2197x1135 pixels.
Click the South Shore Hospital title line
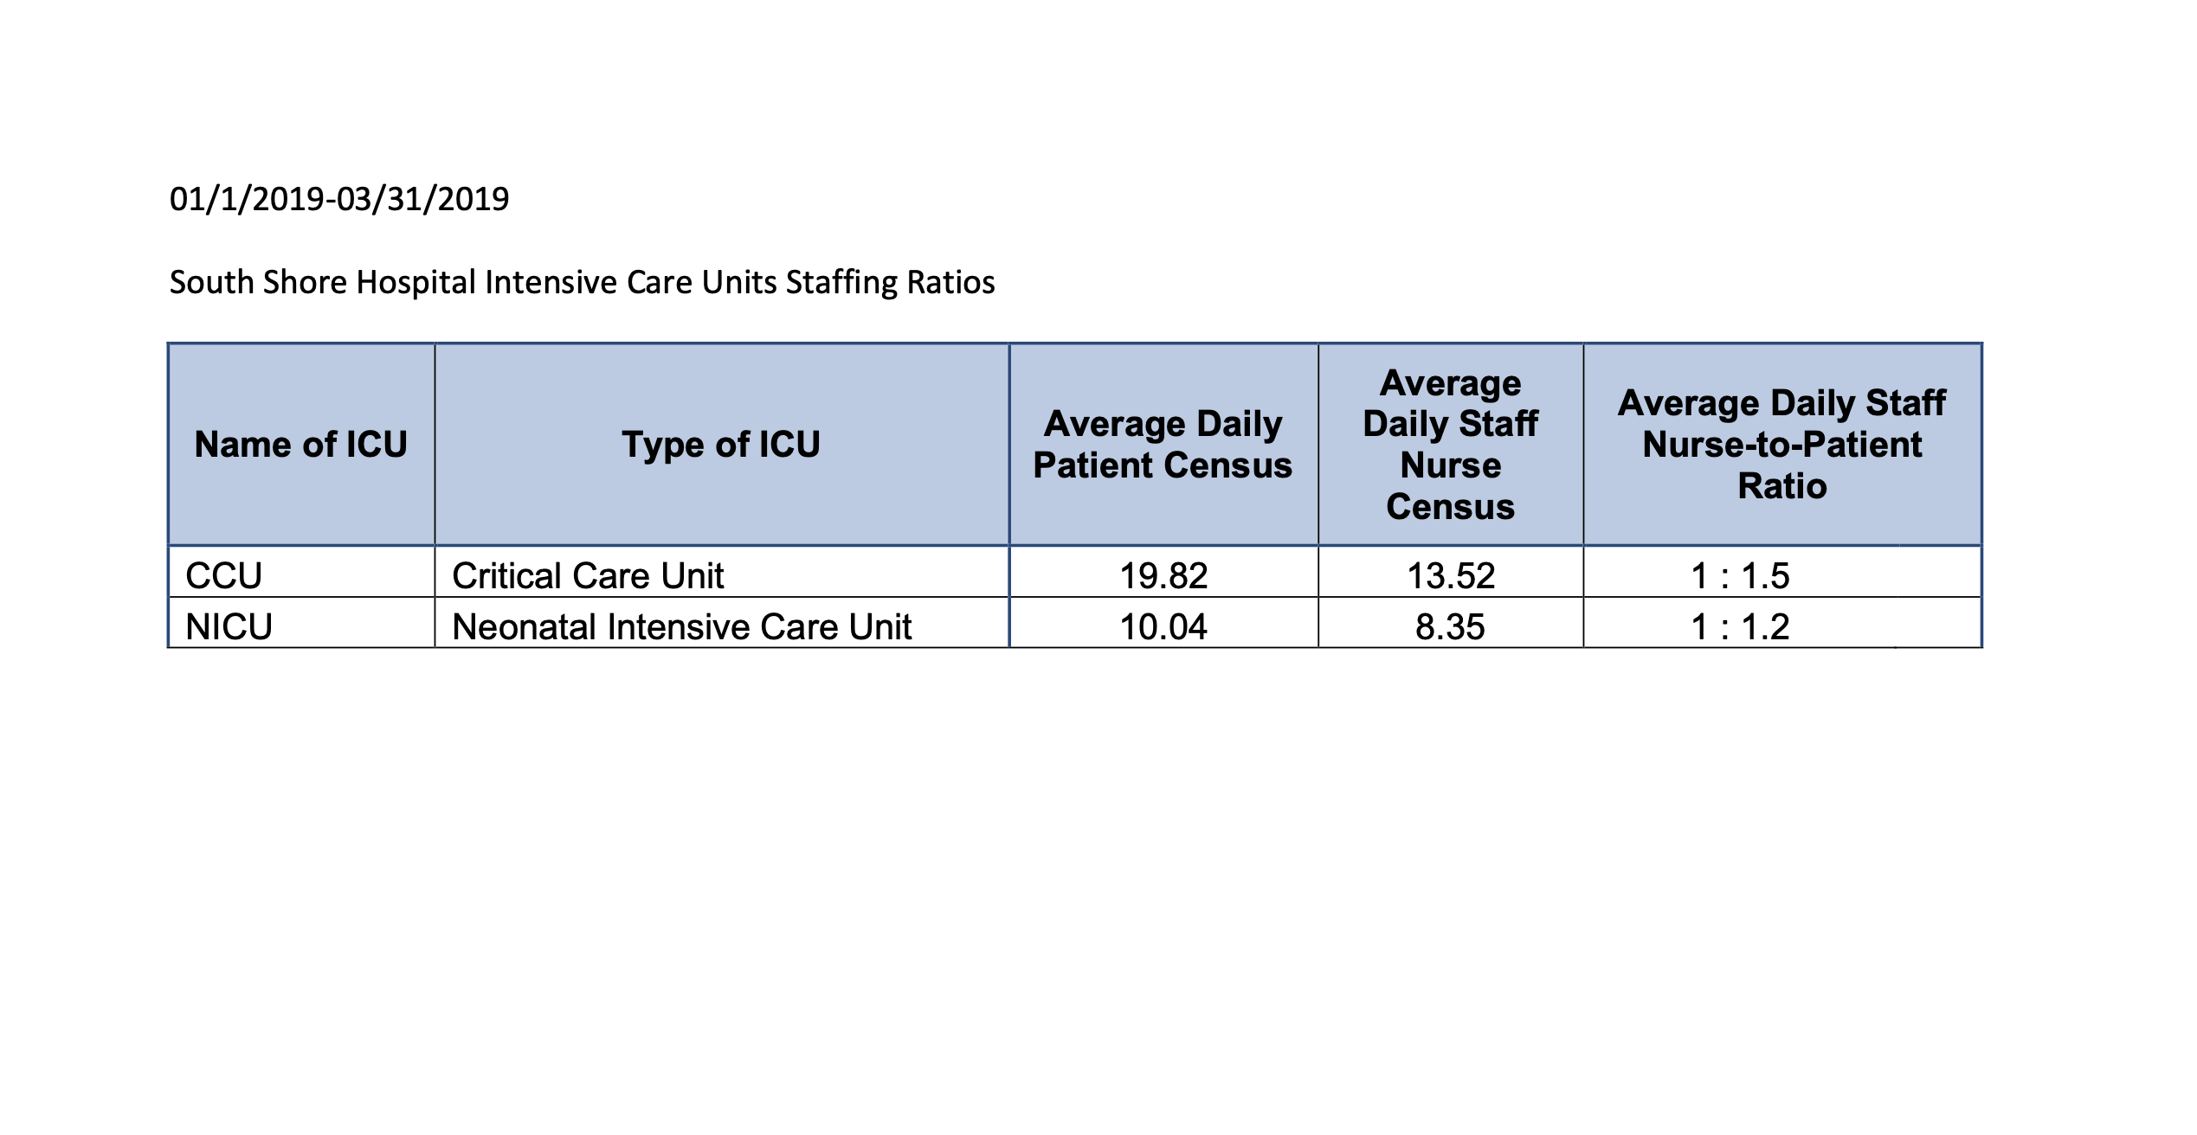(x=582, y=283)
